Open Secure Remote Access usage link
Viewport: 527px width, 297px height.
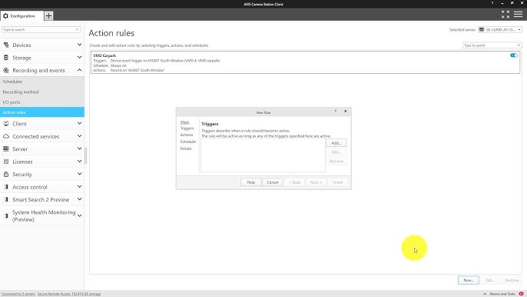69,294
